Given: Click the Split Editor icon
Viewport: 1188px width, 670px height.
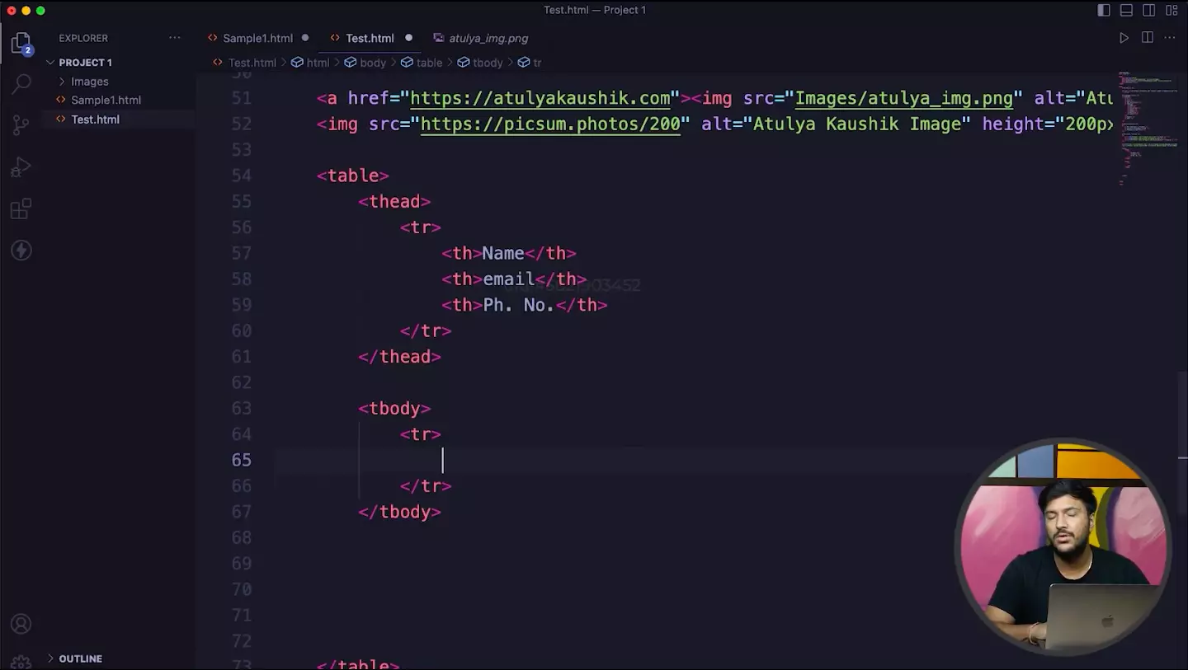Looking at the screenshot, I should [1147, 38].
